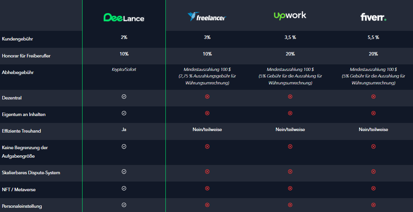413x212 pixels.
Task: Click the Krypto/Sofort cell text
Action: click(x=124, y=70)
